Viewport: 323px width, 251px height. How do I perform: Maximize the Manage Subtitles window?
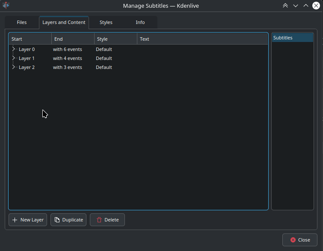tap(306, 6)
